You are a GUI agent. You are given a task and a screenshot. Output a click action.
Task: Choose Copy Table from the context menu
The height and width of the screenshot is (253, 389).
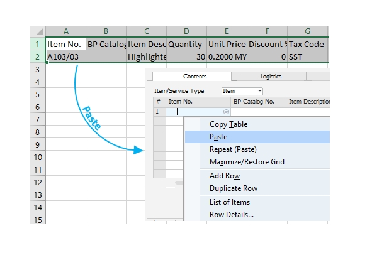point(257,124)
